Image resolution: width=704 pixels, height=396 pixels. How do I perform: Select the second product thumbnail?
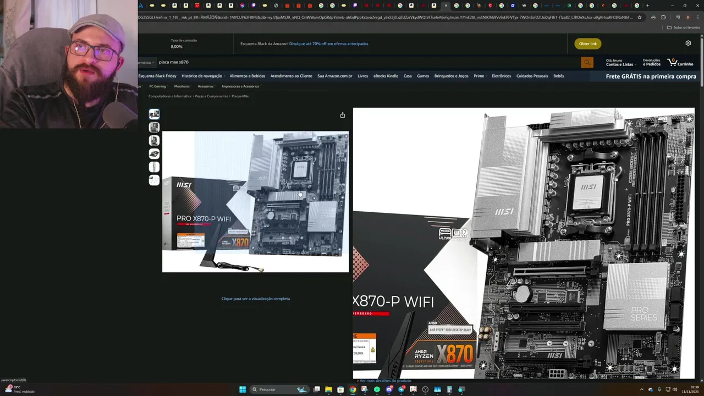click(x=154, y=127)
